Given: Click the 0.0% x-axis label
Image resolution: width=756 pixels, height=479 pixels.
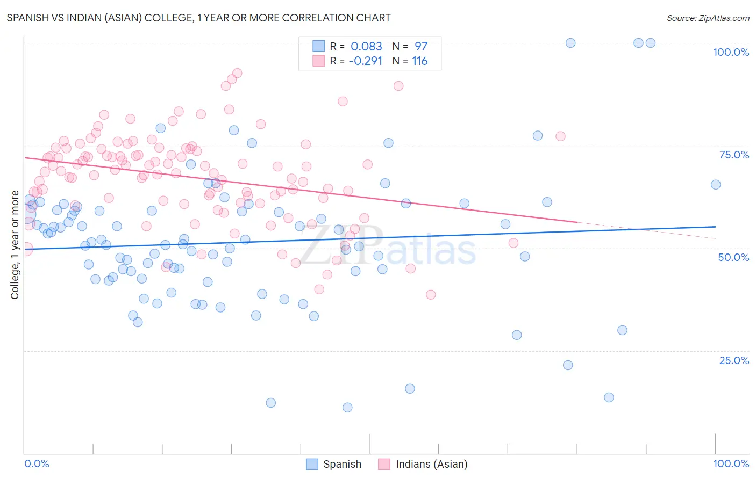Looking at the screenshot, I should [37, 463].
